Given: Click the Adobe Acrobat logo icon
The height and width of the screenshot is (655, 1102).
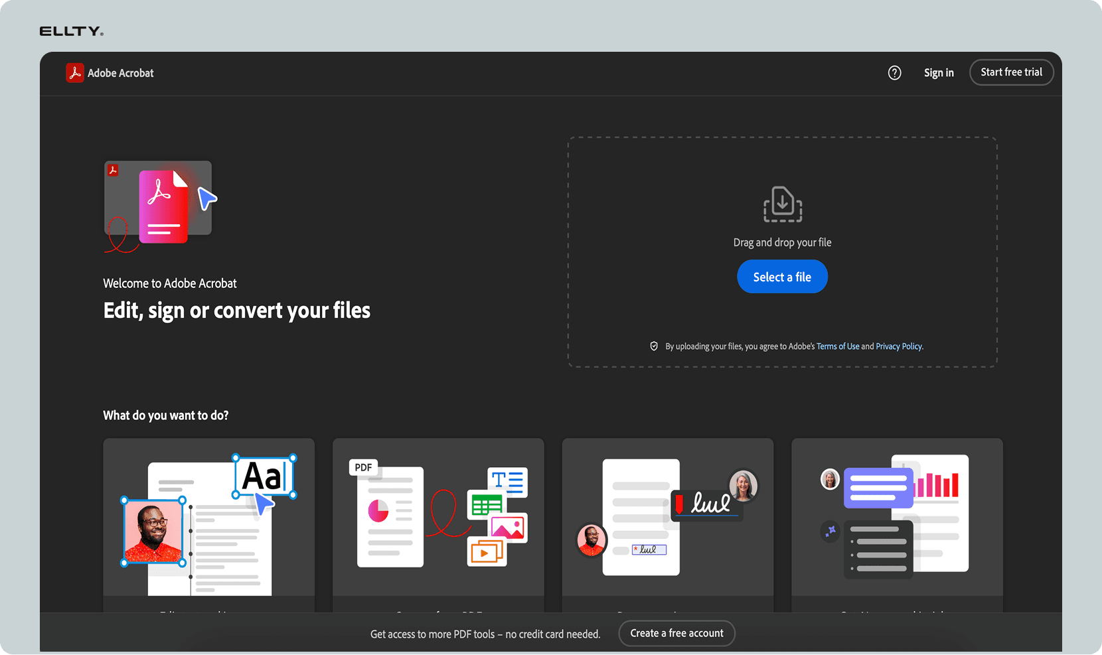Looking at the screenshot, I should click(x=75, y=72).
